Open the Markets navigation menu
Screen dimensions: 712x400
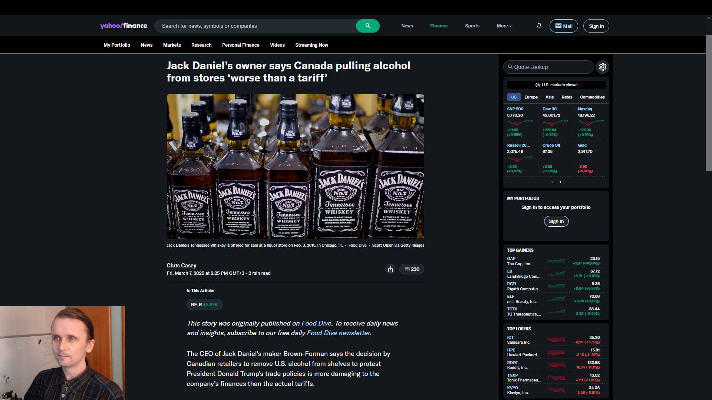172,45
